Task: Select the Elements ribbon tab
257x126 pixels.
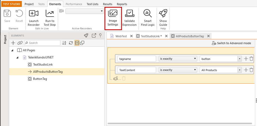Action: click(55, 4)
